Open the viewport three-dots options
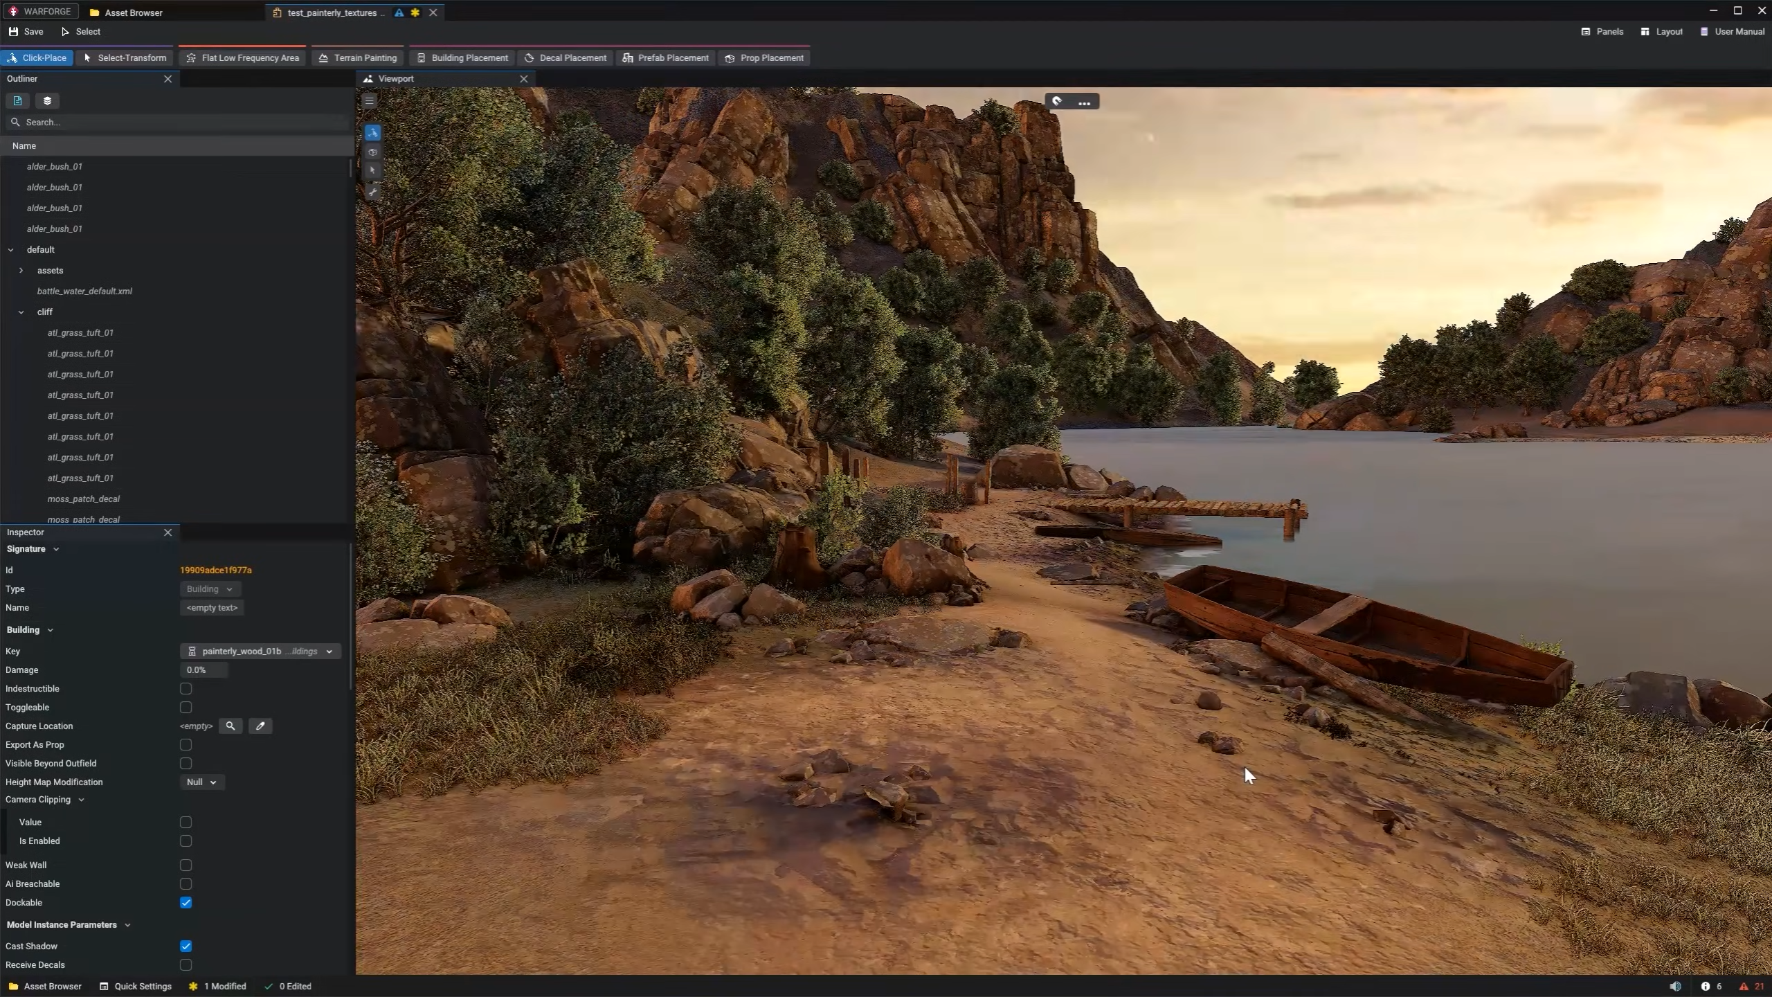This screenshot has width=1772, height=997. (x=1084, y=102)
